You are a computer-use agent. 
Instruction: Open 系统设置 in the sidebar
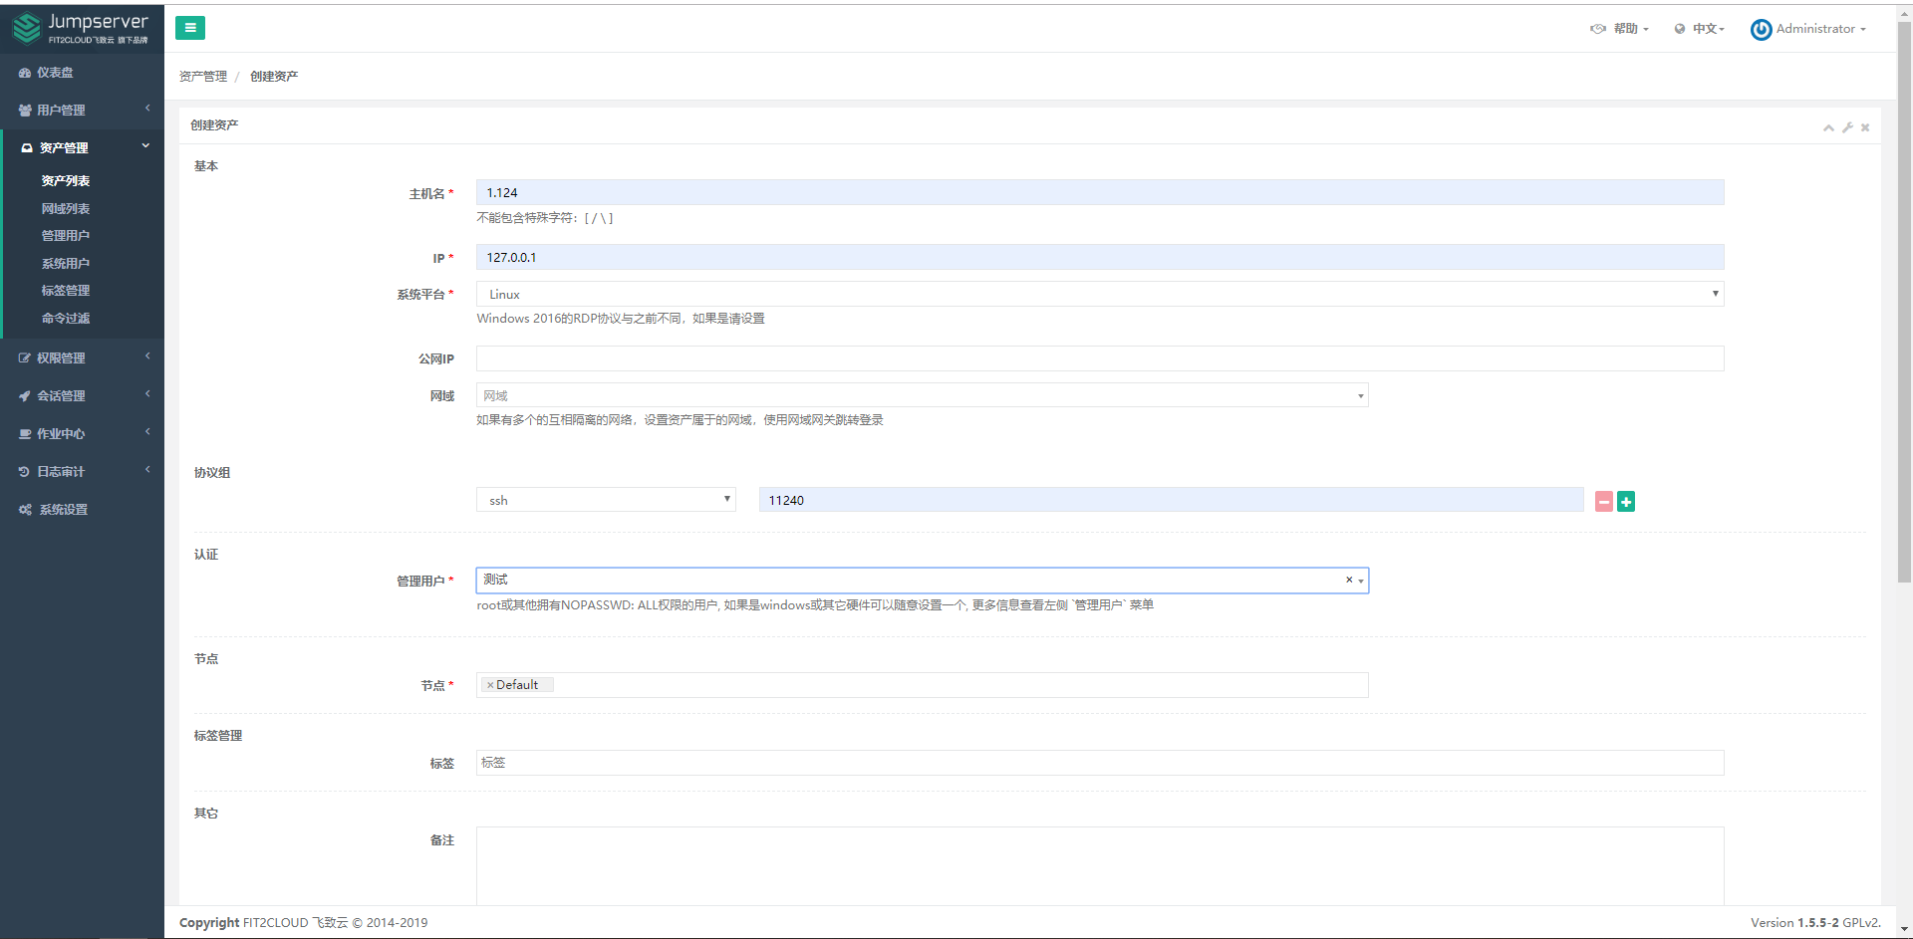(63, 509)
